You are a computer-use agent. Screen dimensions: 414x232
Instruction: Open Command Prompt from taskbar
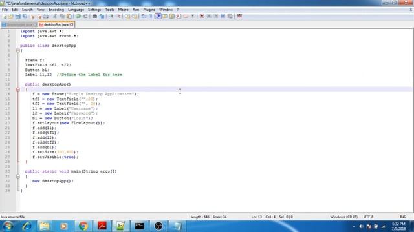pos(140,226)
